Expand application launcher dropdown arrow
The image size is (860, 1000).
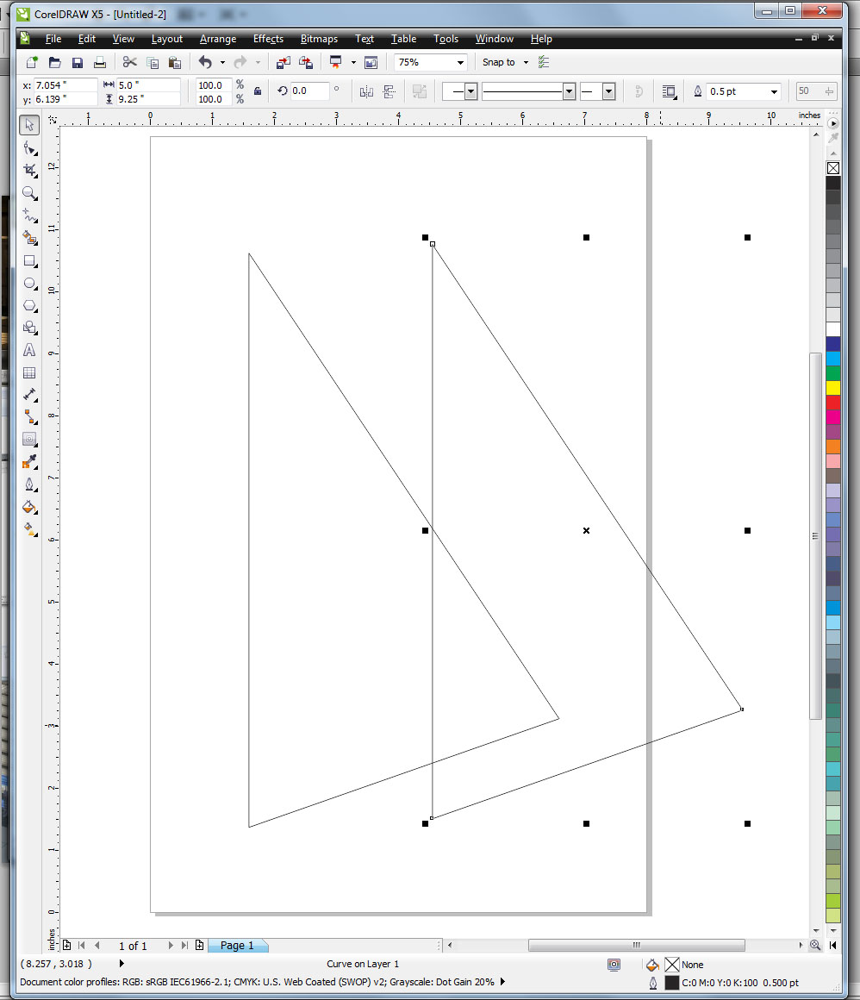click(353, 62)
